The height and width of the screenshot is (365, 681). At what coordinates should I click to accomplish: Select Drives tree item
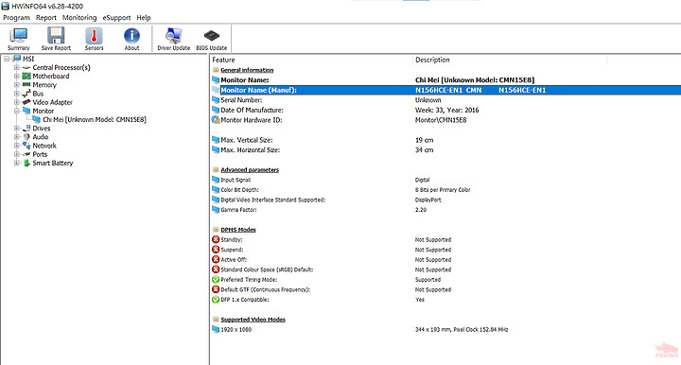click(42, 128)
